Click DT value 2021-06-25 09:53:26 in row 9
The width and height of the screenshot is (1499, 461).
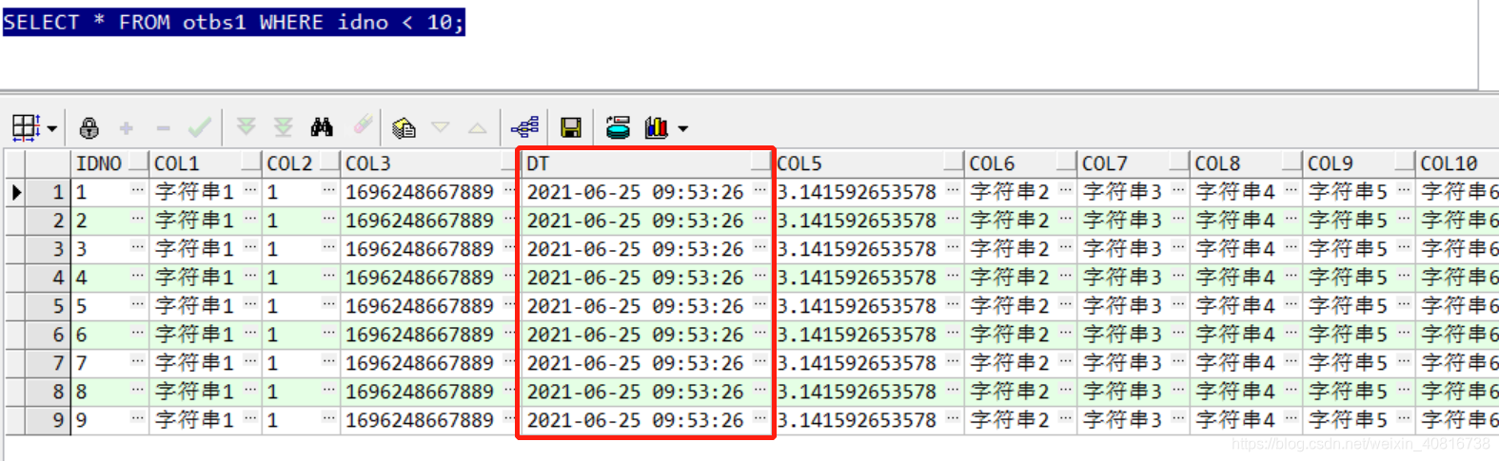(636, 420)
